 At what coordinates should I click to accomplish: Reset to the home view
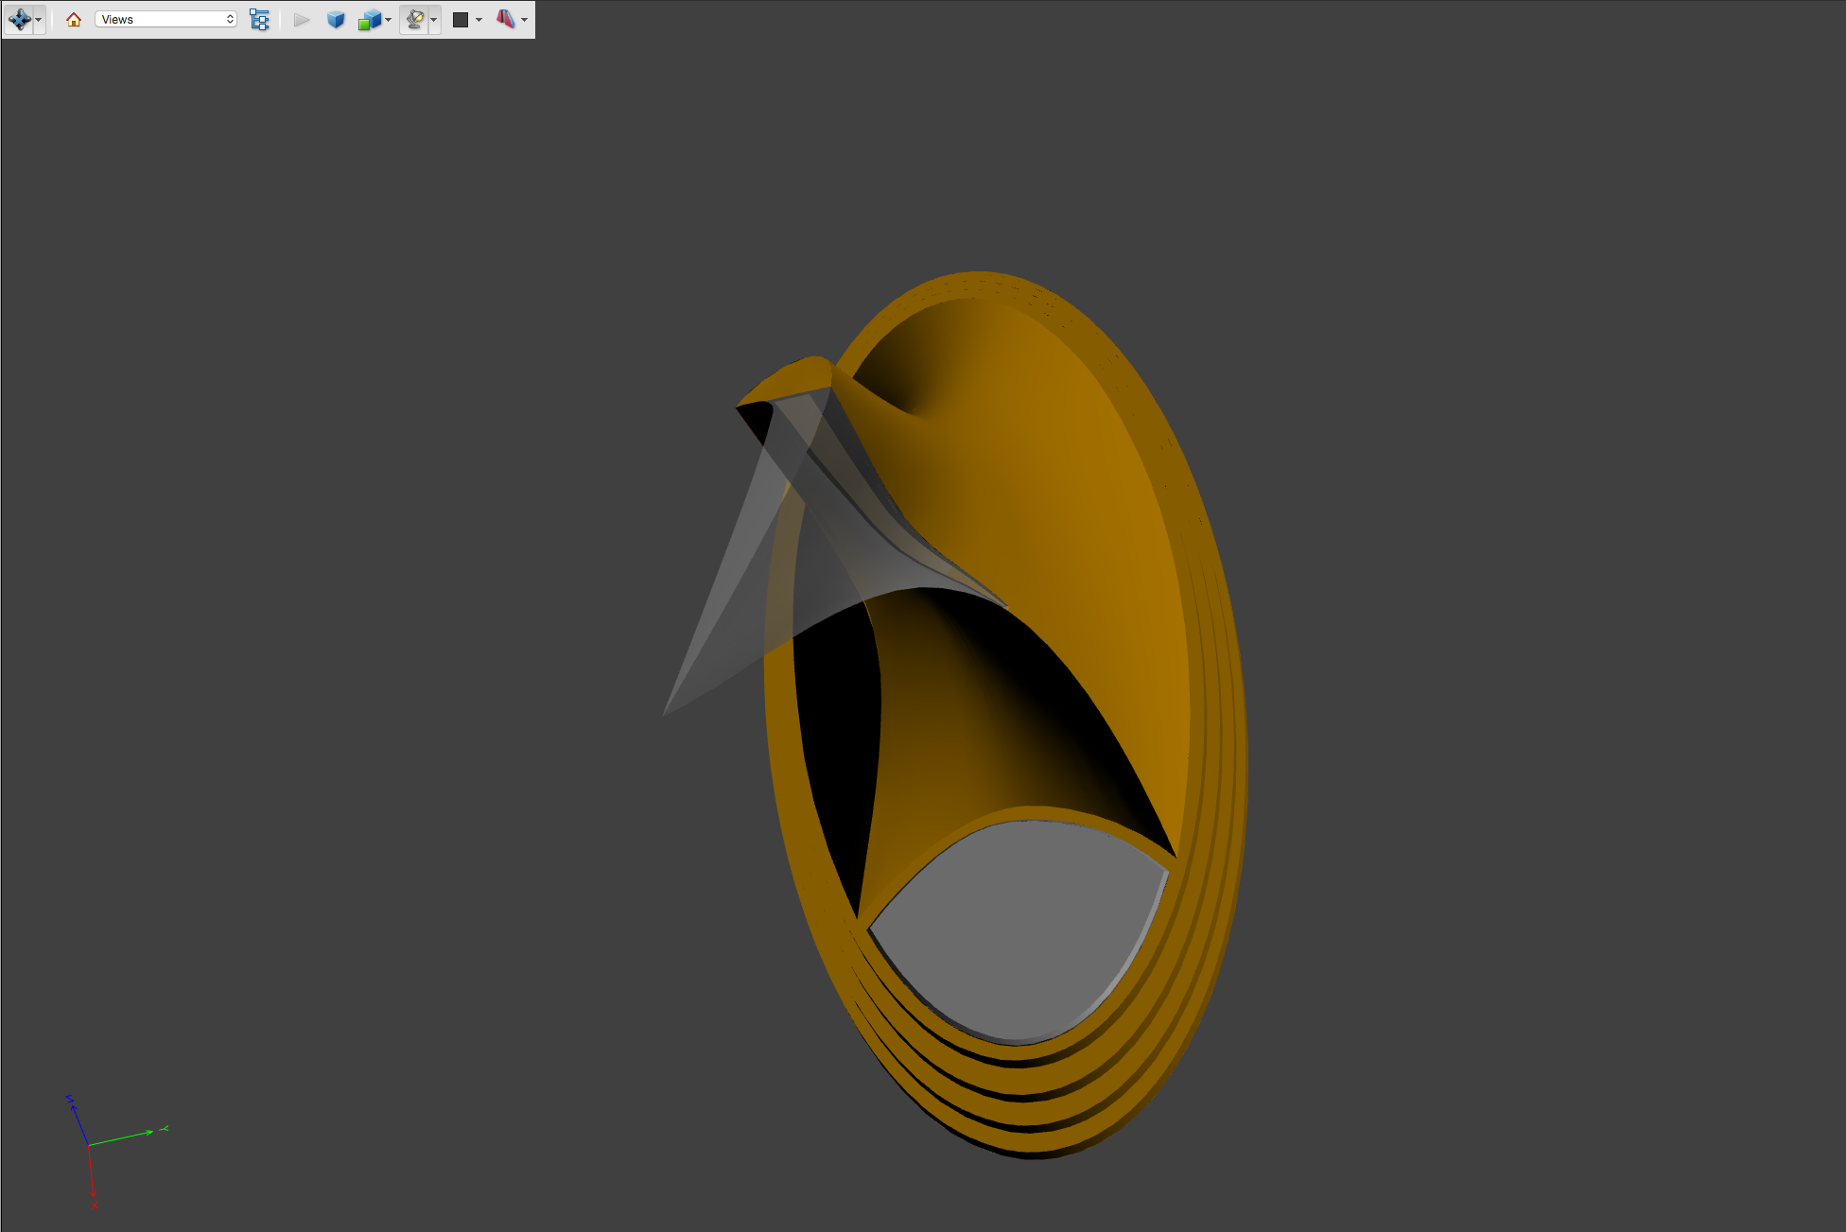[74, 19]
